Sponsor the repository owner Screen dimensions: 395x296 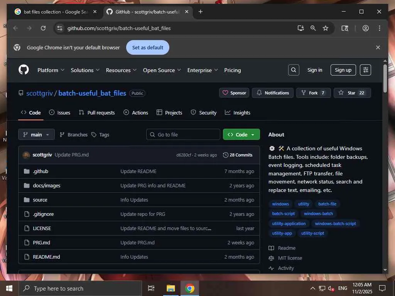234,93
